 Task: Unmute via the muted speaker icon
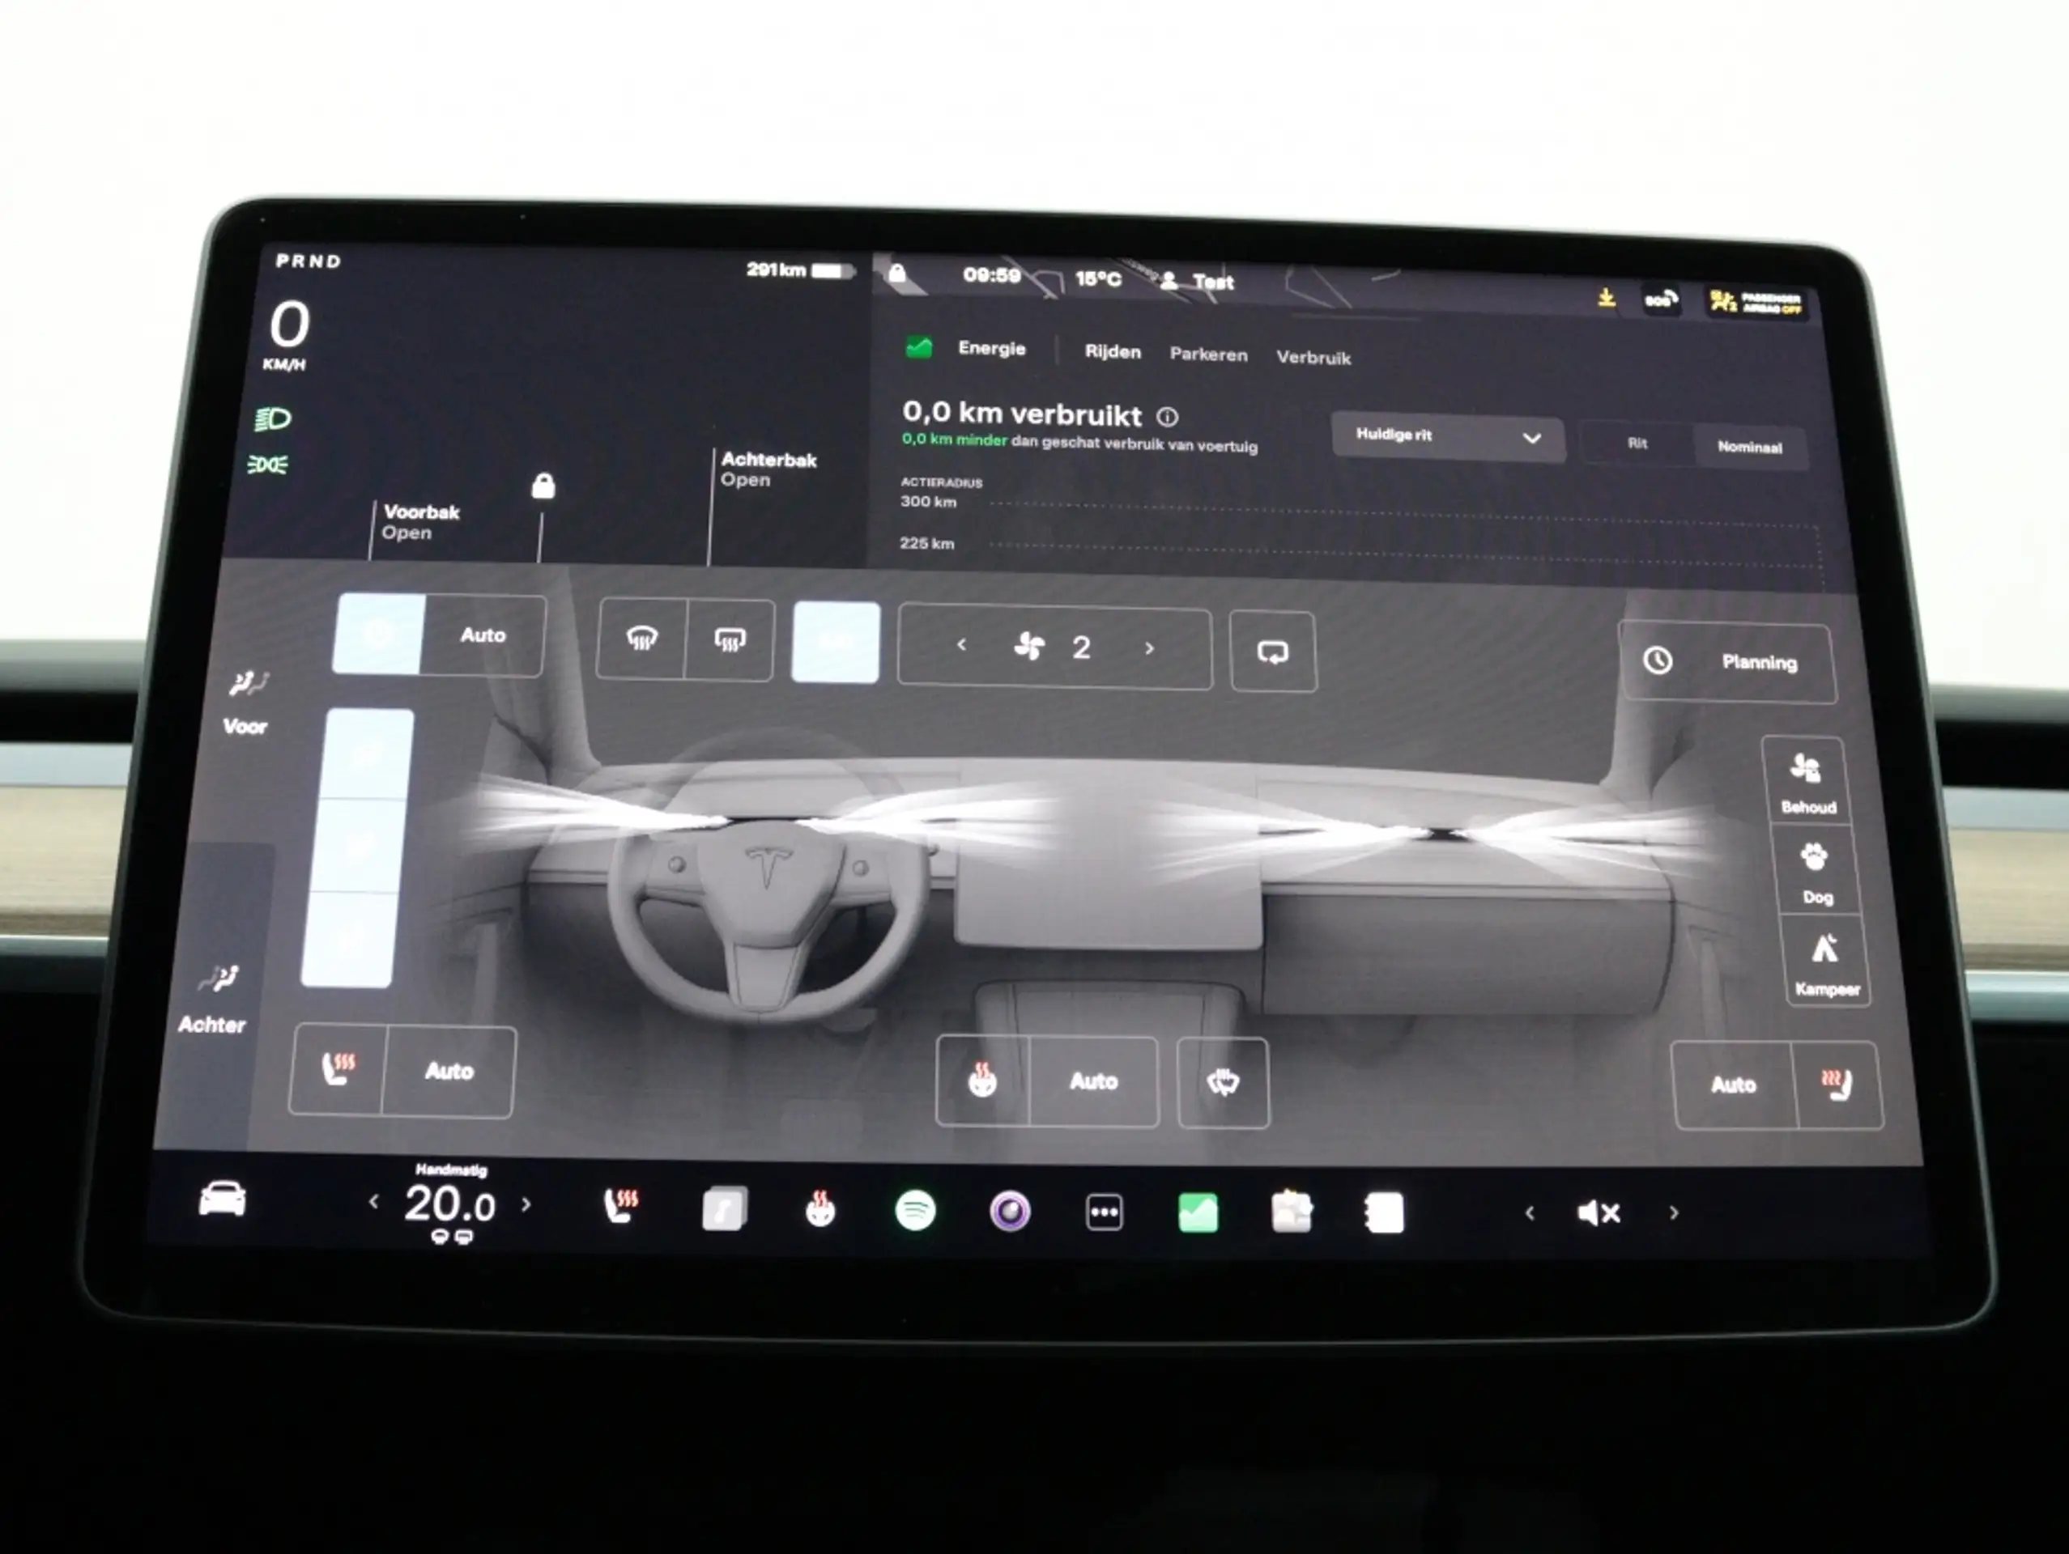click(1599, 1212)
